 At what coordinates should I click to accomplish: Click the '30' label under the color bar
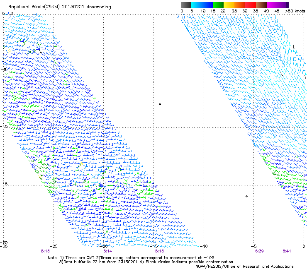click(245, 11)
